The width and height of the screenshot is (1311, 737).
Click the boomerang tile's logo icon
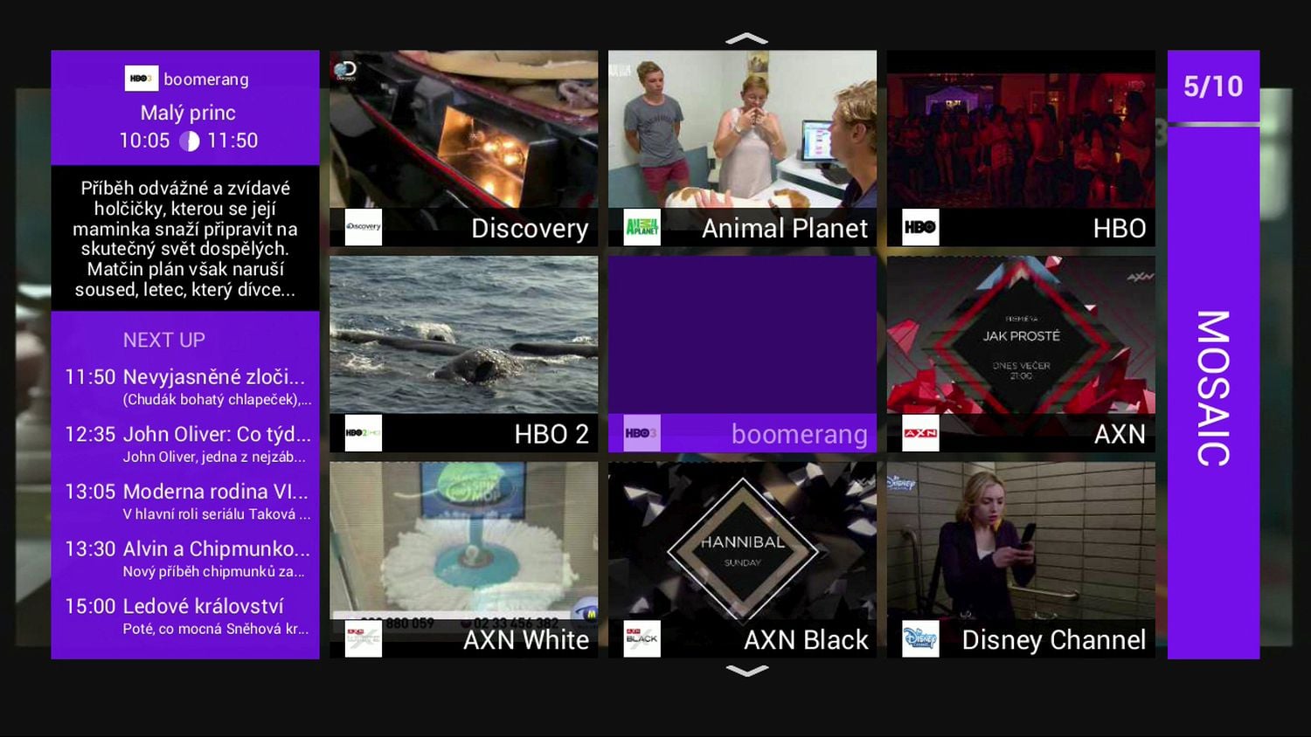pos(642,433)
